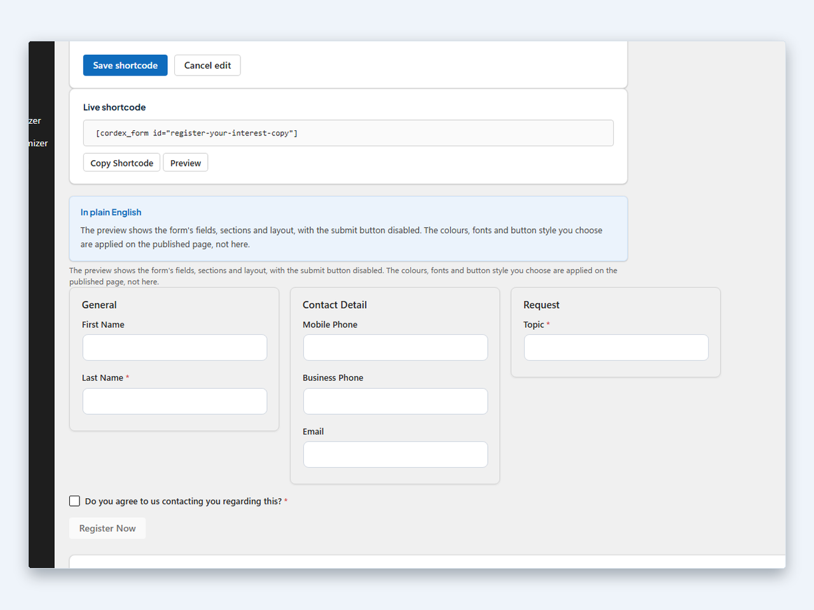The height and width of the screenshot is (610, 814).
Task: Copy the live shortcode
Action: click(121, 163)
